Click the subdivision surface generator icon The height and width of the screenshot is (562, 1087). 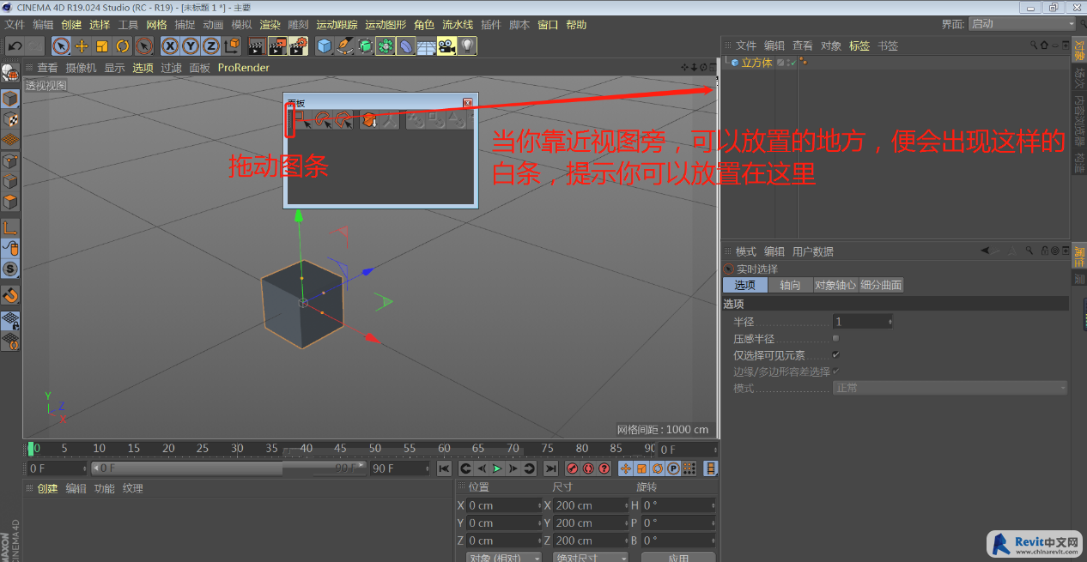pos(365,46)
